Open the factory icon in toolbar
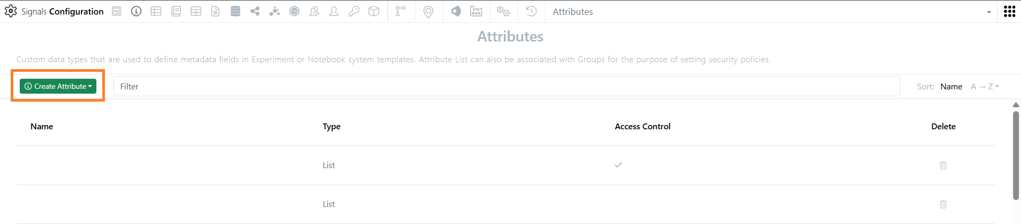 (x=476, y=11)
